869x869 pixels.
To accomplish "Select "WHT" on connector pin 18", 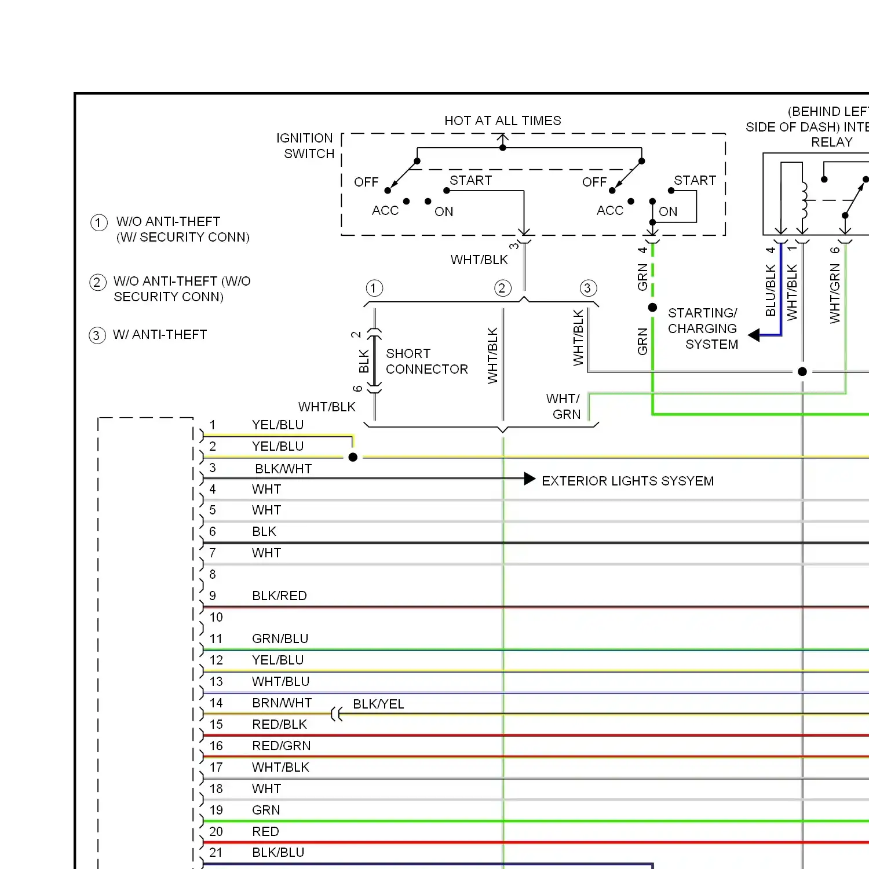I will click(266, 788).
